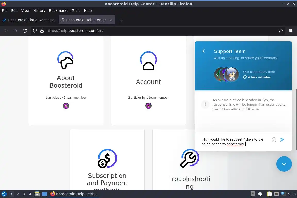
Task: Open the Troubleshooting category title
Action: point(189,183)
